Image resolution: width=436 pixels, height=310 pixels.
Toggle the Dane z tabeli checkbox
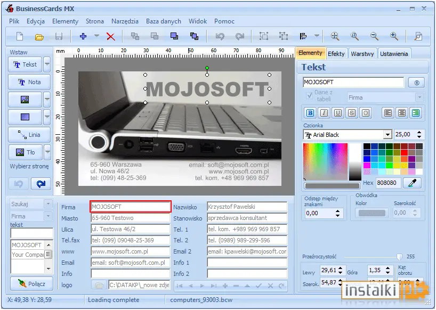pyautogui.click(x=309, y=95)
